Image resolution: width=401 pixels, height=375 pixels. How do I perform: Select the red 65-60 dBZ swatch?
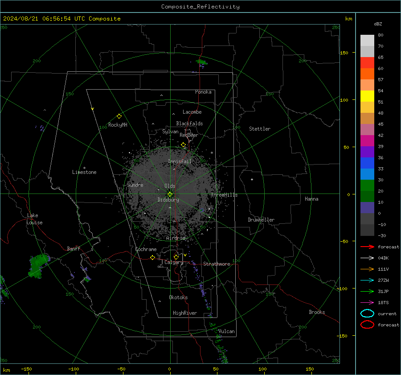click(x=367, y=63)
